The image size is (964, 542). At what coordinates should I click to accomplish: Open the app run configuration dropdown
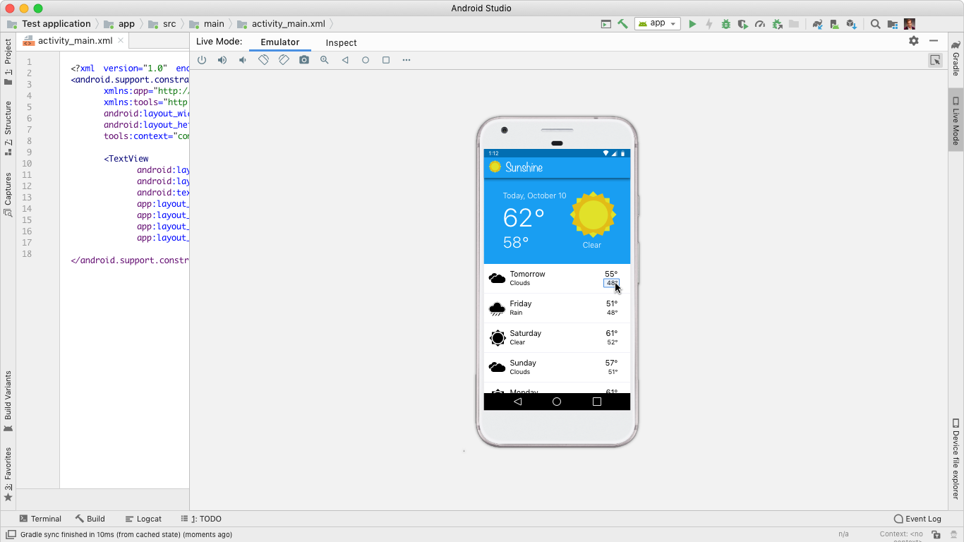click(x=657, y=24)
